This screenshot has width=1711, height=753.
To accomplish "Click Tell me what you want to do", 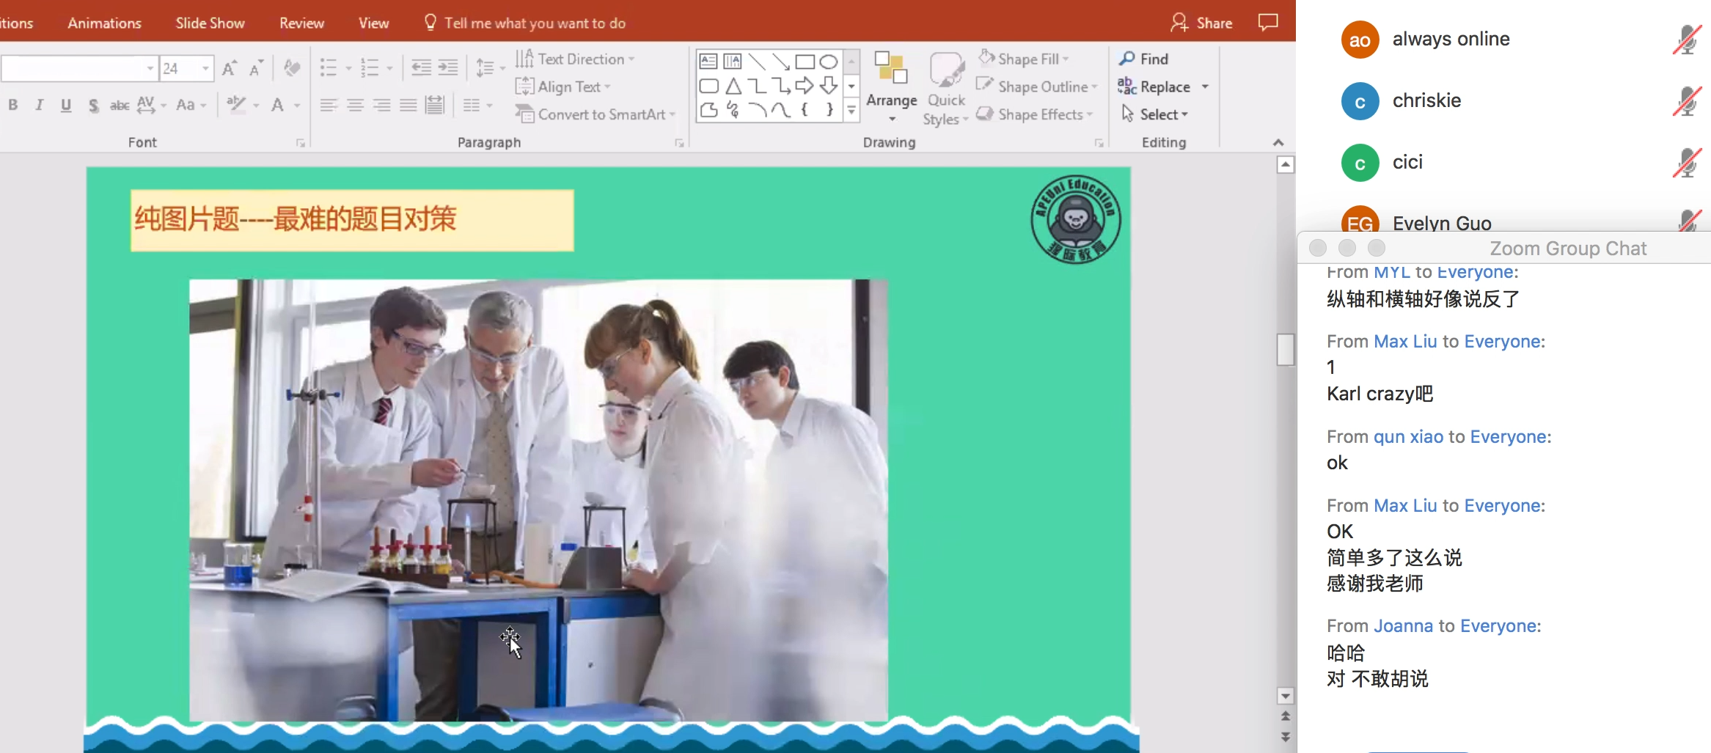I will (525, 23).
